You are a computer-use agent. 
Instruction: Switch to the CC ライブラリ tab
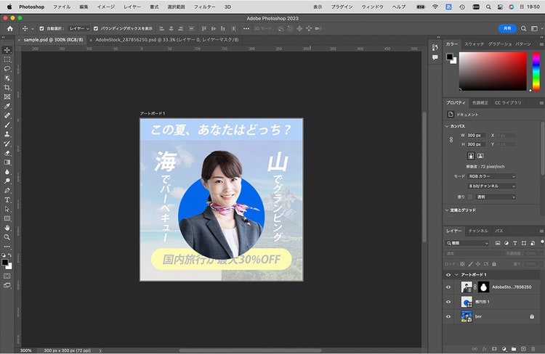point(508,103)
